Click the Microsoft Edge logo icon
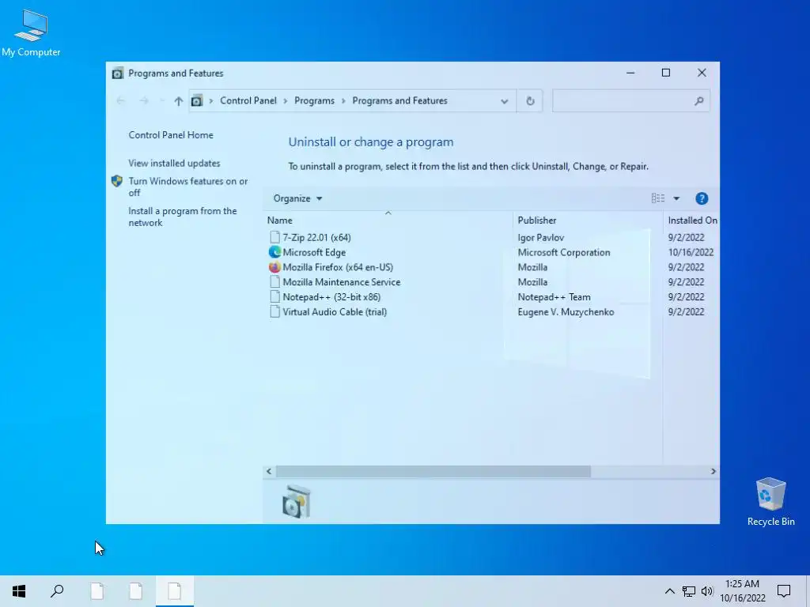 (x=274, y=252)
